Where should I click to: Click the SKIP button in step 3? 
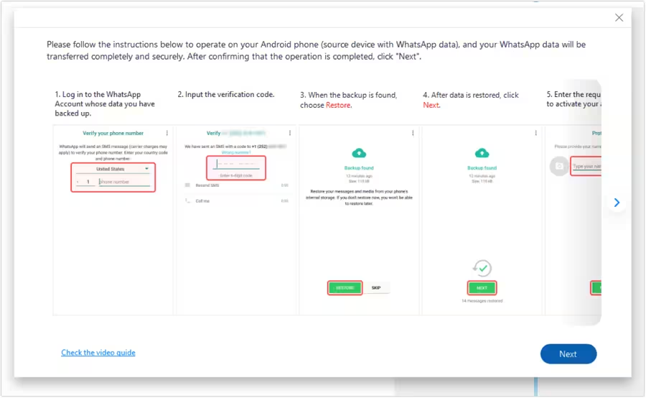click(377, 287)
